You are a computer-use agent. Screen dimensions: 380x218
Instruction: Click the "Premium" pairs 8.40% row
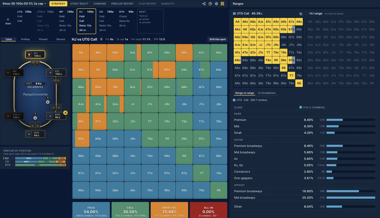pyautogui.click(x=305, y=120)
